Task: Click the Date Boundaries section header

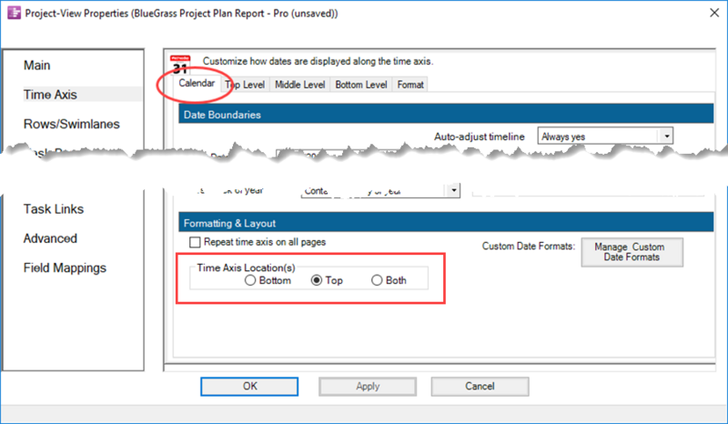Action: [x=446, y=115]
